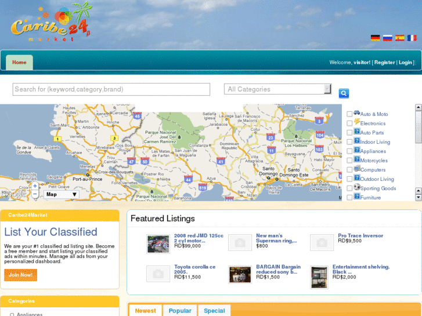
Task: Click the Outdoor Living category icon
Action: pyautogui.click(x=357, y=177)
